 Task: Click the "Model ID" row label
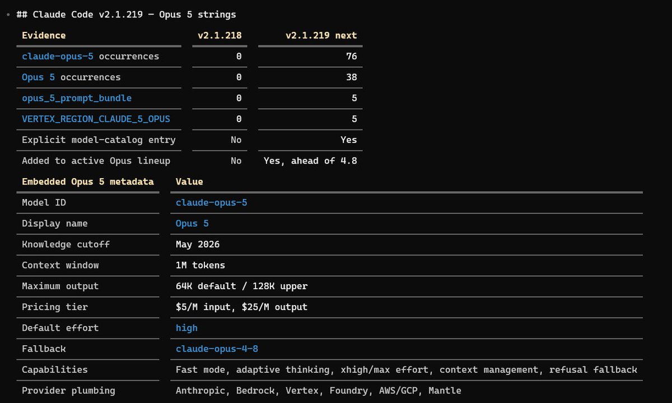click(44, 202)
